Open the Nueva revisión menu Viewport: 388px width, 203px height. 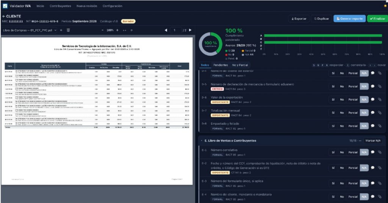coord(87,6)
